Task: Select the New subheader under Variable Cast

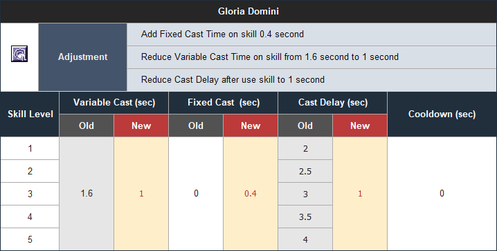Action: click(141, 125)
